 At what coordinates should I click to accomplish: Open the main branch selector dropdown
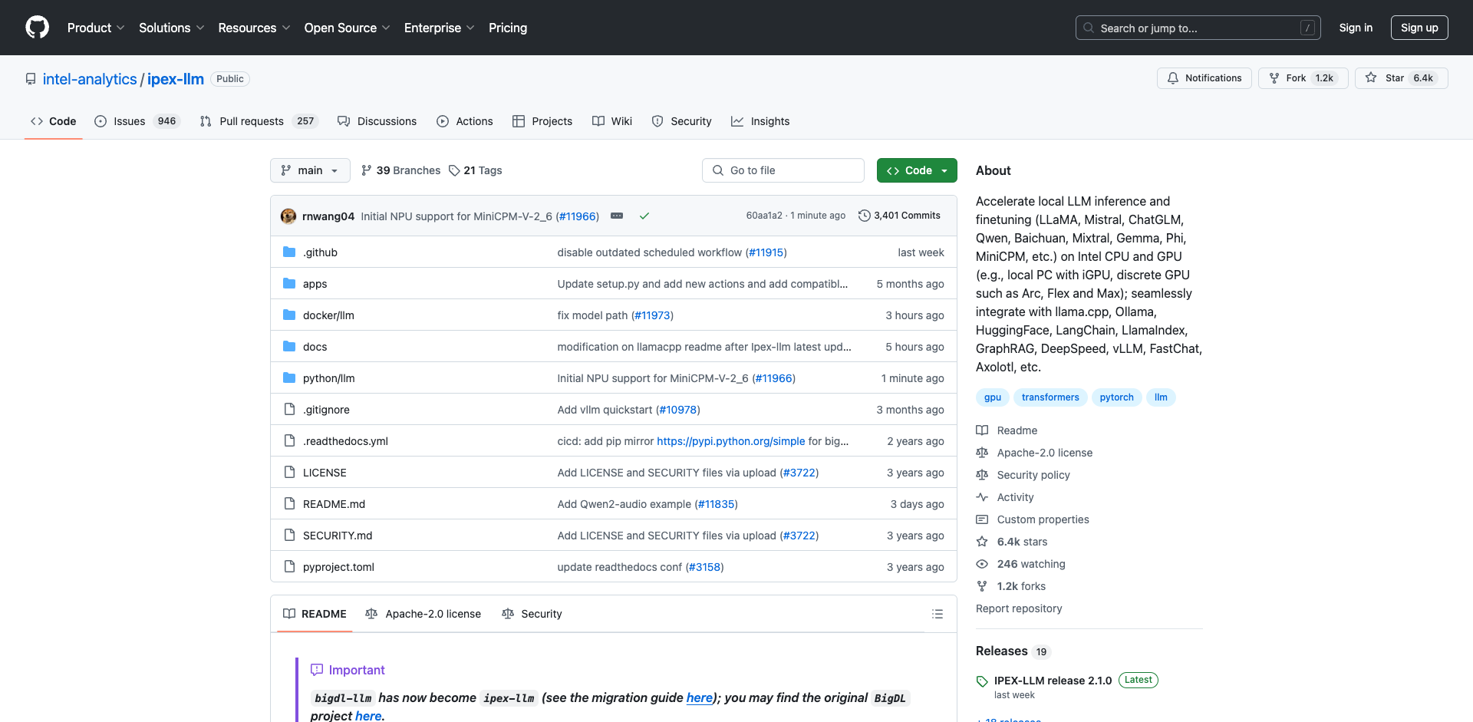[x=310, y=170]
